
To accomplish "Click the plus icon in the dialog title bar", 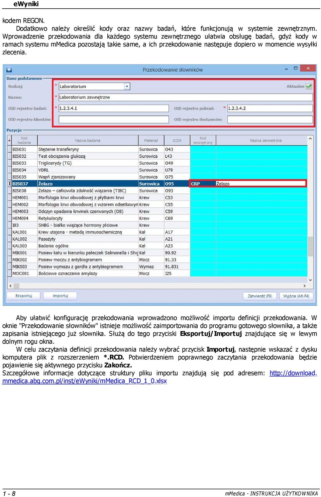I will pyautogui.click(x=9, y=69).
